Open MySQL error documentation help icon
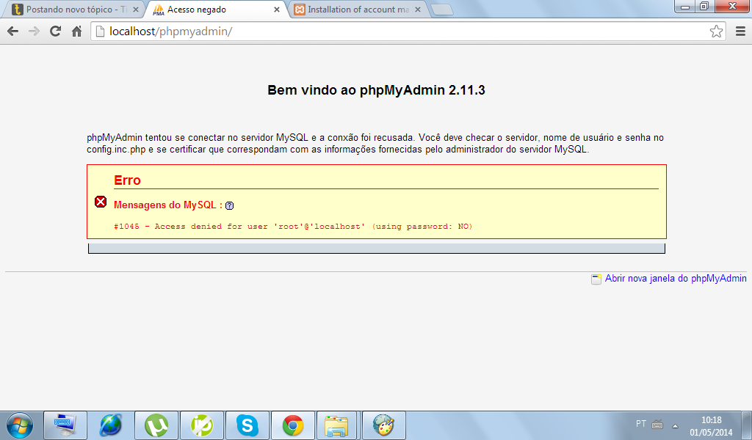The image size is (752, 440). coord(230,206)
